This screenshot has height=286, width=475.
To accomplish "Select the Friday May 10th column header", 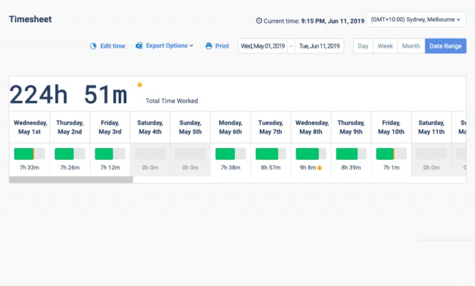I will pyautogui.click(x=391, y=127).
